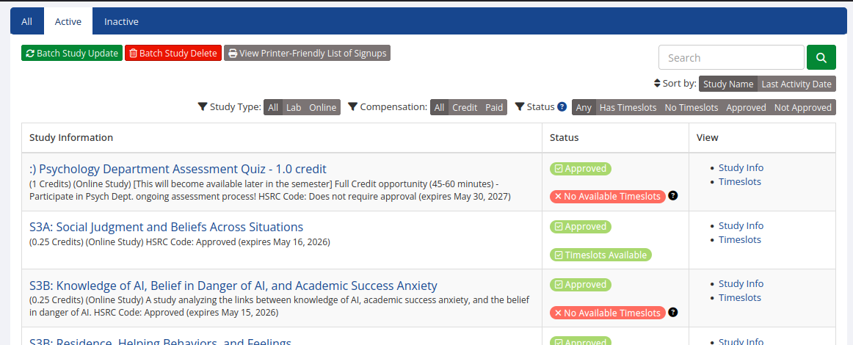
Task: Filter status to Has Timeslots
Action: pyautogui.click(x=628, y=108)
